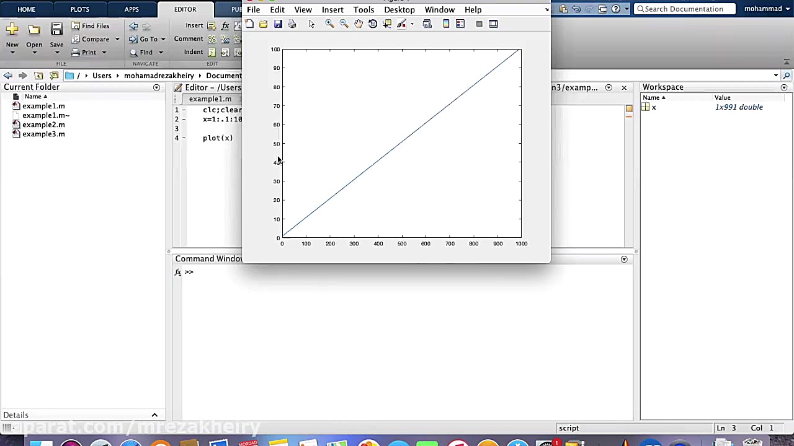
Task: Click the Insert Colorbar icon
Action: (446, 24)
